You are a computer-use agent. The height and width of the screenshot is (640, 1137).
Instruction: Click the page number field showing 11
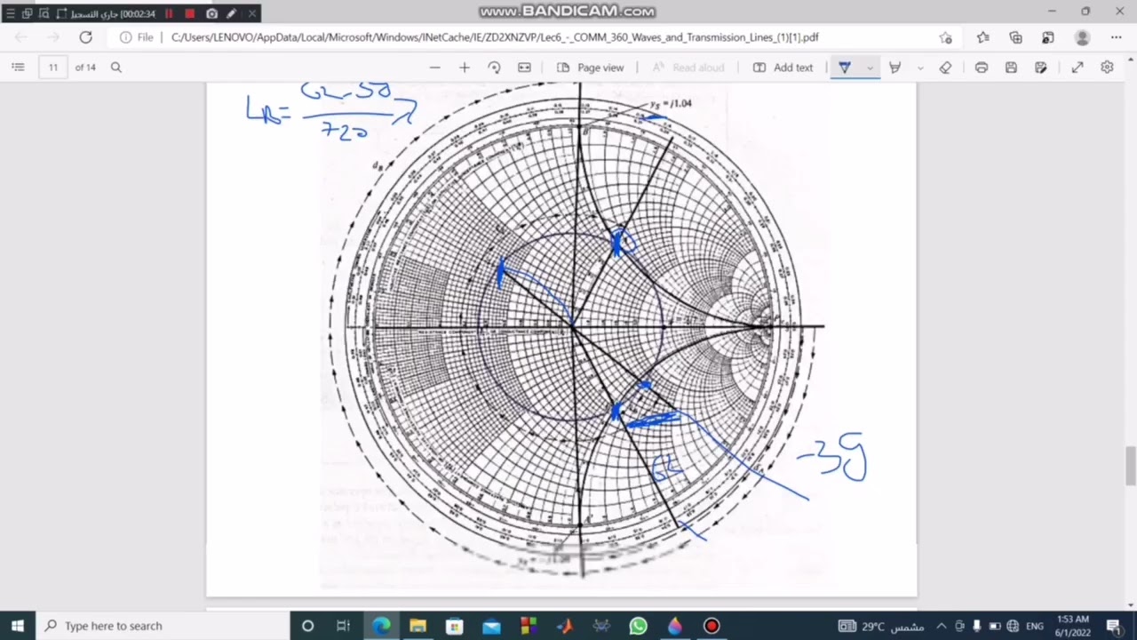pyautogui.click(x=53, y=68)
